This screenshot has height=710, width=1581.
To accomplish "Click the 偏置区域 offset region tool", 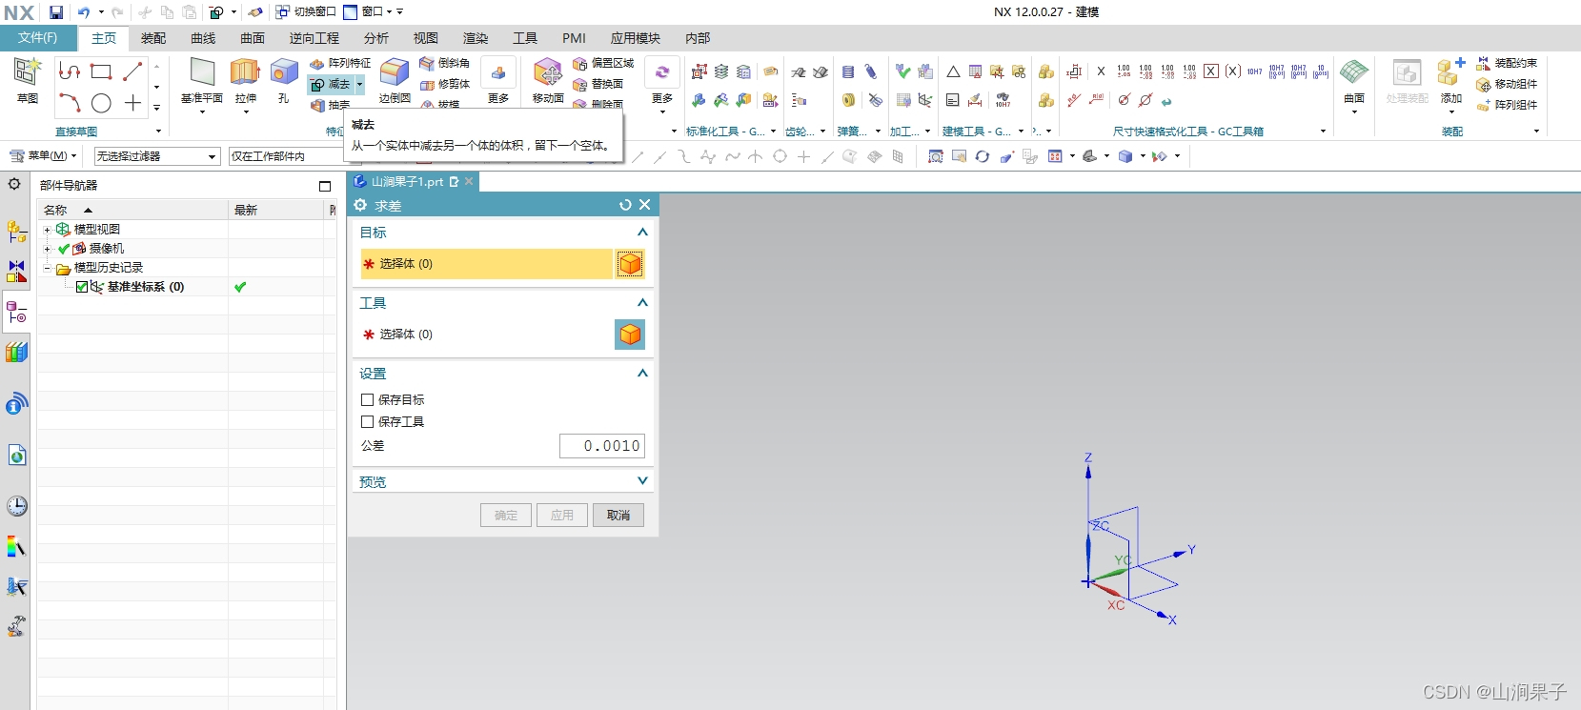I will (x=603, y=63).
